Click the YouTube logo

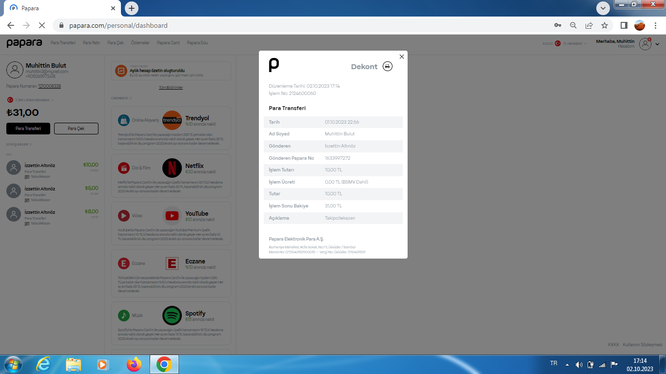[172, 215]
